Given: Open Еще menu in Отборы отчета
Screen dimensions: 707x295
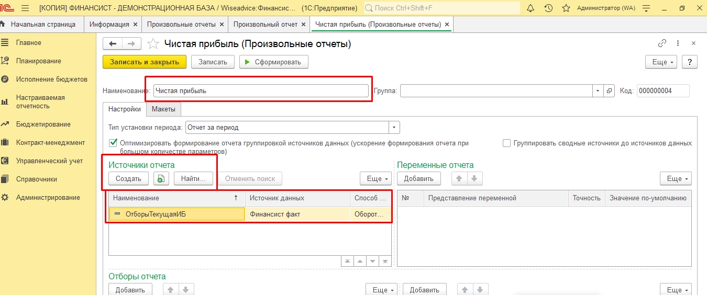Looking at the screenshot, I should click(381, 289).
